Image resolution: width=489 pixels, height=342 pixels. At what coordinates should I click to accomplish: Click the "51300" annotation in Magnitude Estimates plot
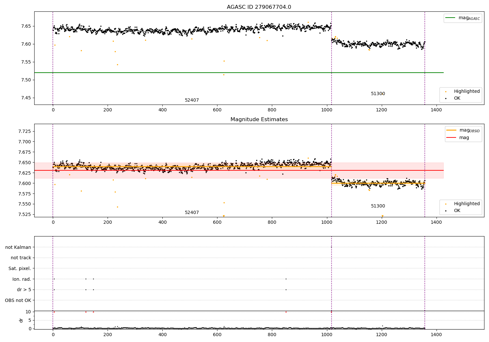[x=378, y=206]
